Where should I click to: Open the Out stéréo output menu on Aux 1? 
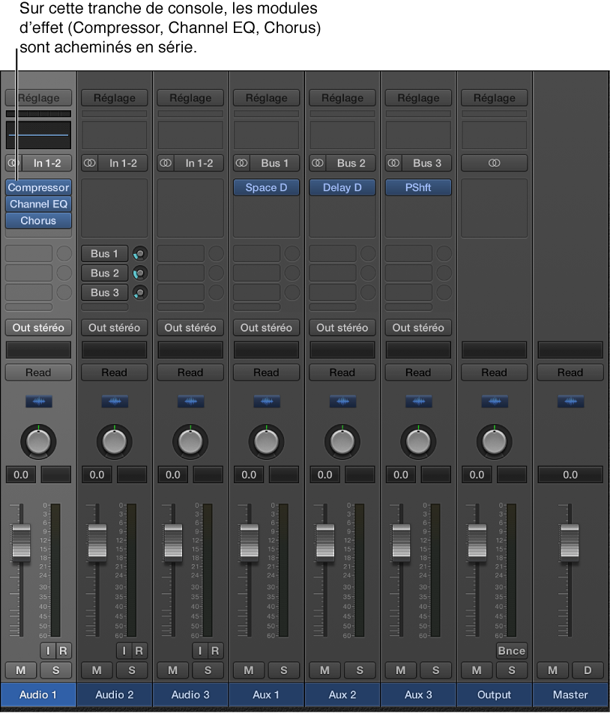coord(266,327)
